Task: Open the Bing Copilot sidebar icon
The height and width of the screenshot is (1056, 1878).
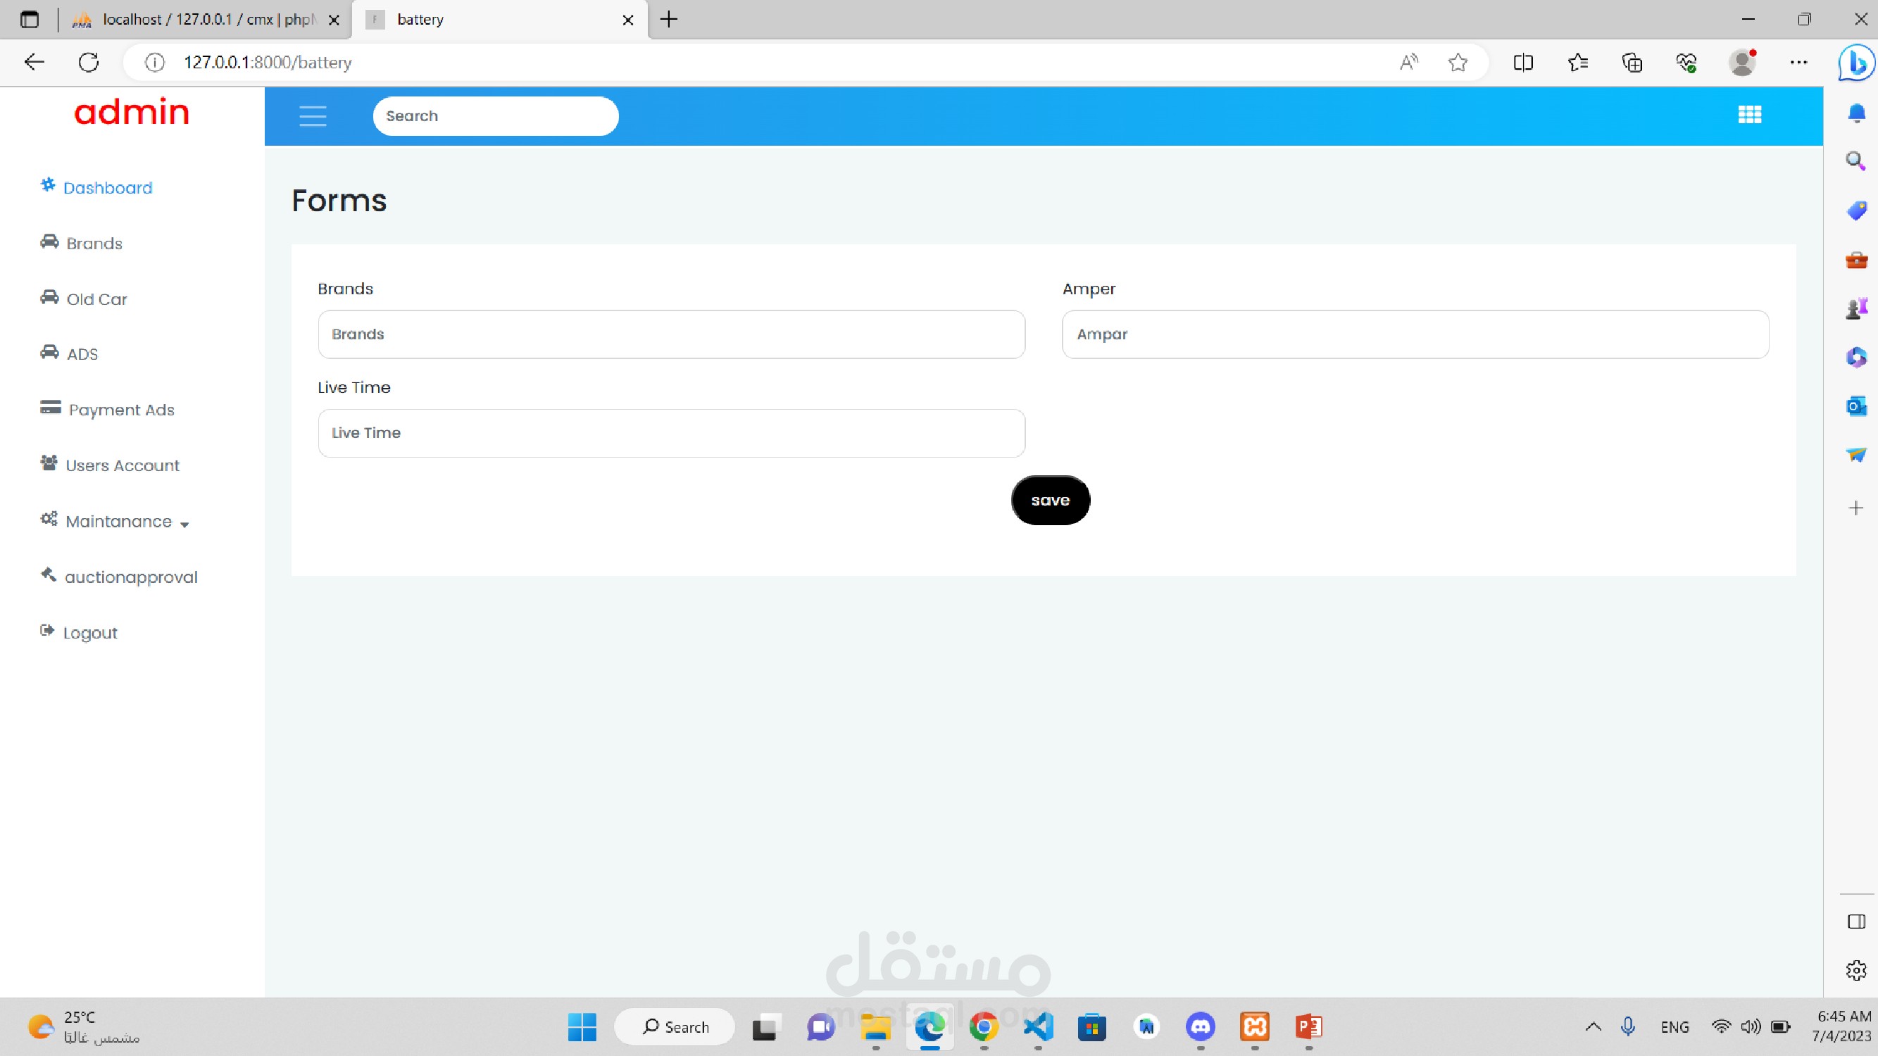Action: click(1855, 63)
